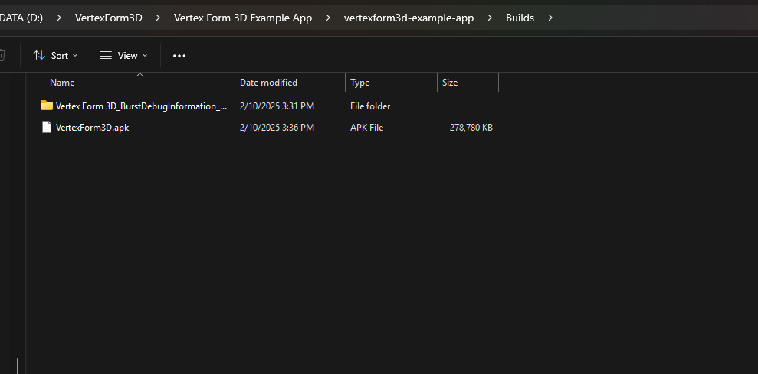Image resolution: width=758 pixels, height=374 pixels.
Task: Click the Type column header
Action: [x=360, y=83]
